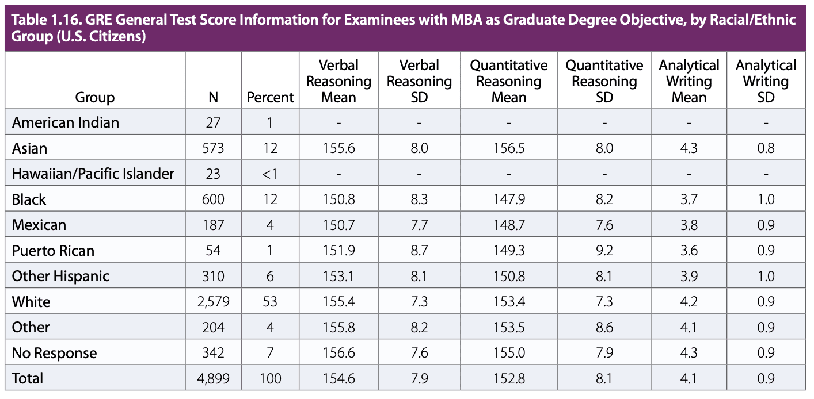Select the Total N value 4,899
Screen dimensions: 814x399
[x=214, y=378]
